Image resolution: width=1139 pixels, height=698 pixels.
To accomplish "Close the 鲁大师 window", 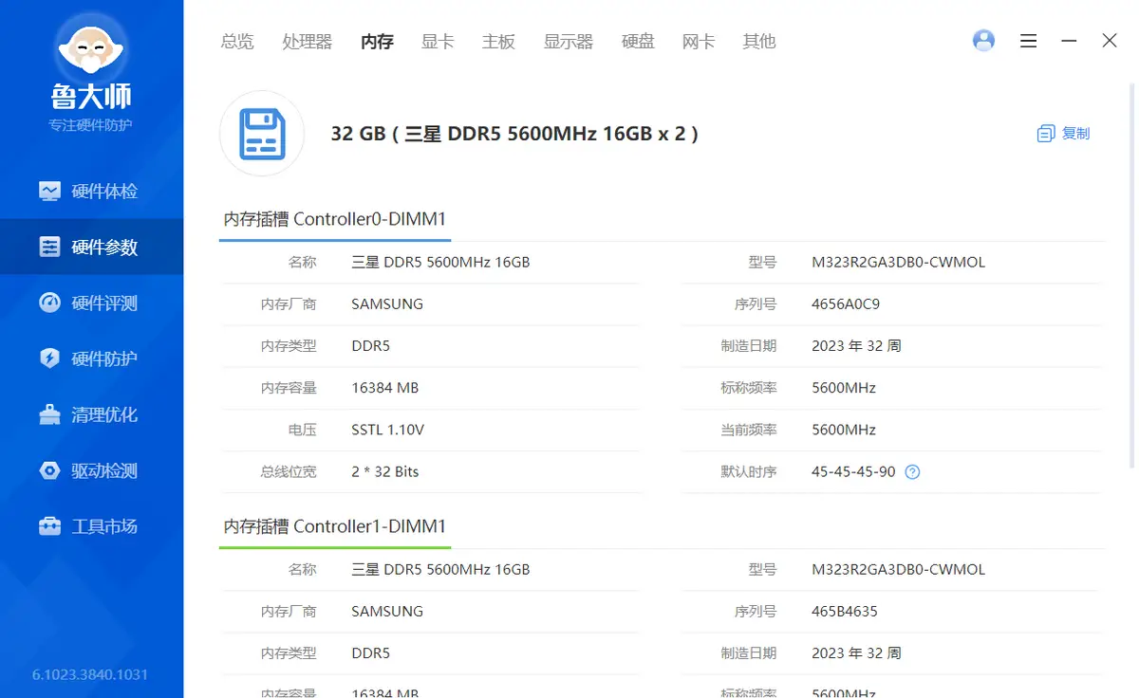I will point(1110,41).
